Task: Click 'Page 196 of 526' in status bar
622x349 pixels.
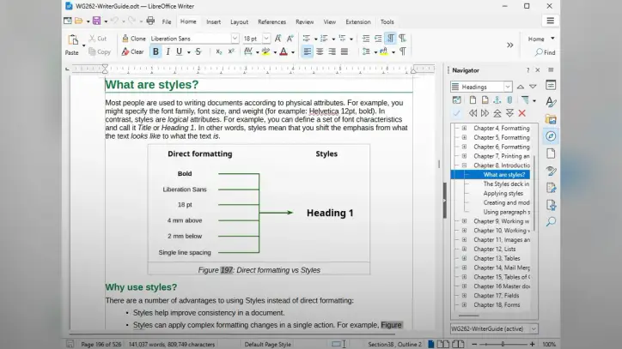Action: pyautogui.click(x=101, y=344)
